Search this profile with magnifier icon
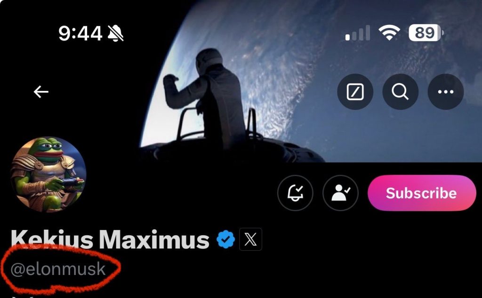482x298 pixels. 400,92
